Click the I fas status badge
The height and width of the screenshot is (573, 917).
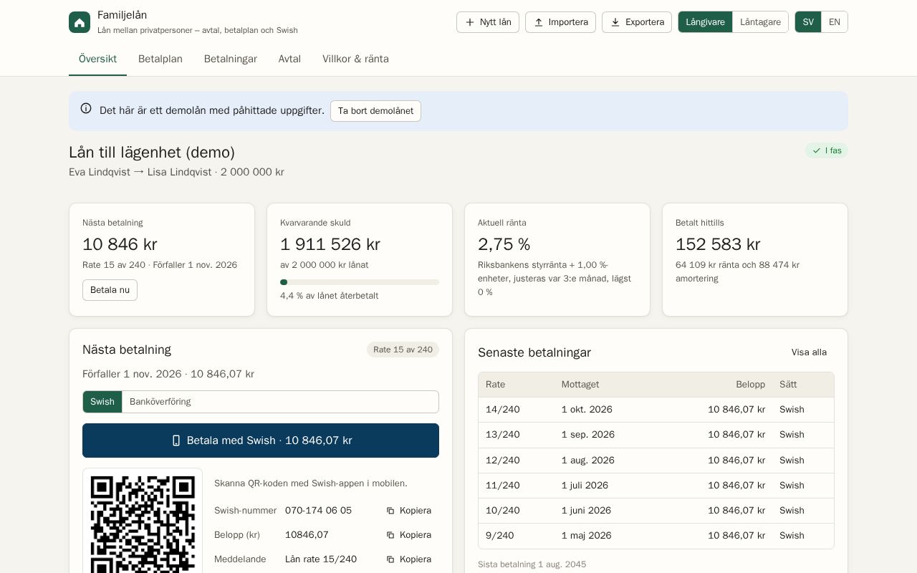[x=827, y=150]
